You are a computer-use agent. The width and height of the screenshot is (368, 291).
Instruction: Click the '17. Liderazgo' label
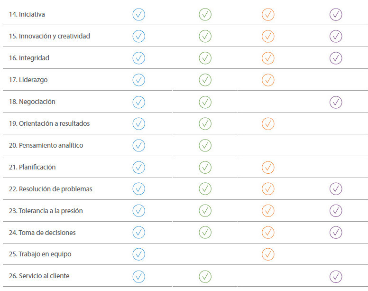[28, 80]
